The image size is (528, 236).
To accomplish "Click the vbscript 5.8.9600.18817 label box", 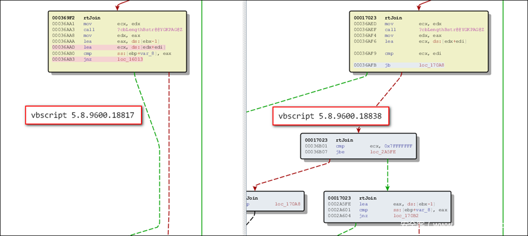I will pos(83,115).
